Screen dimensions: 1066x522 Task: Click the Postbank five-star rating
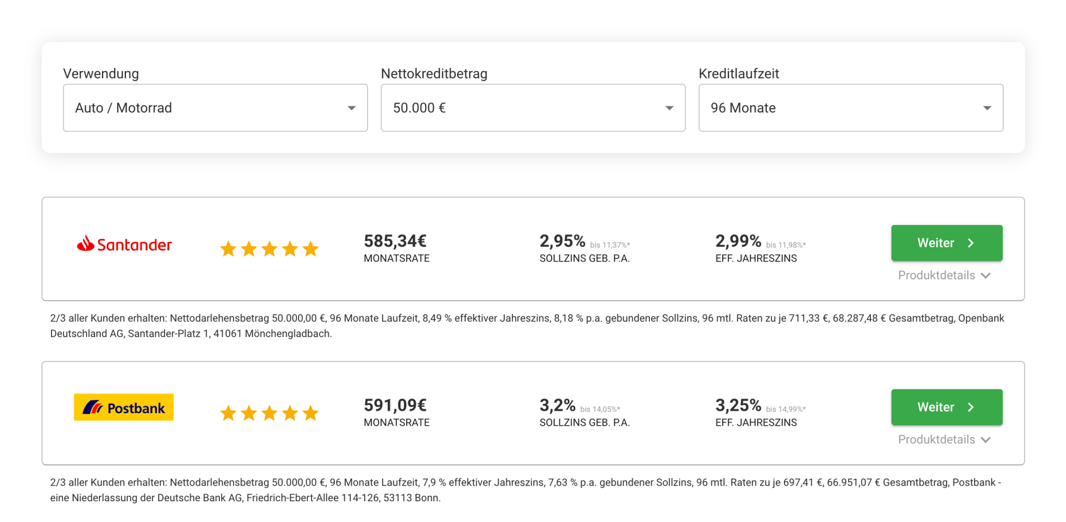coord(269,413)
